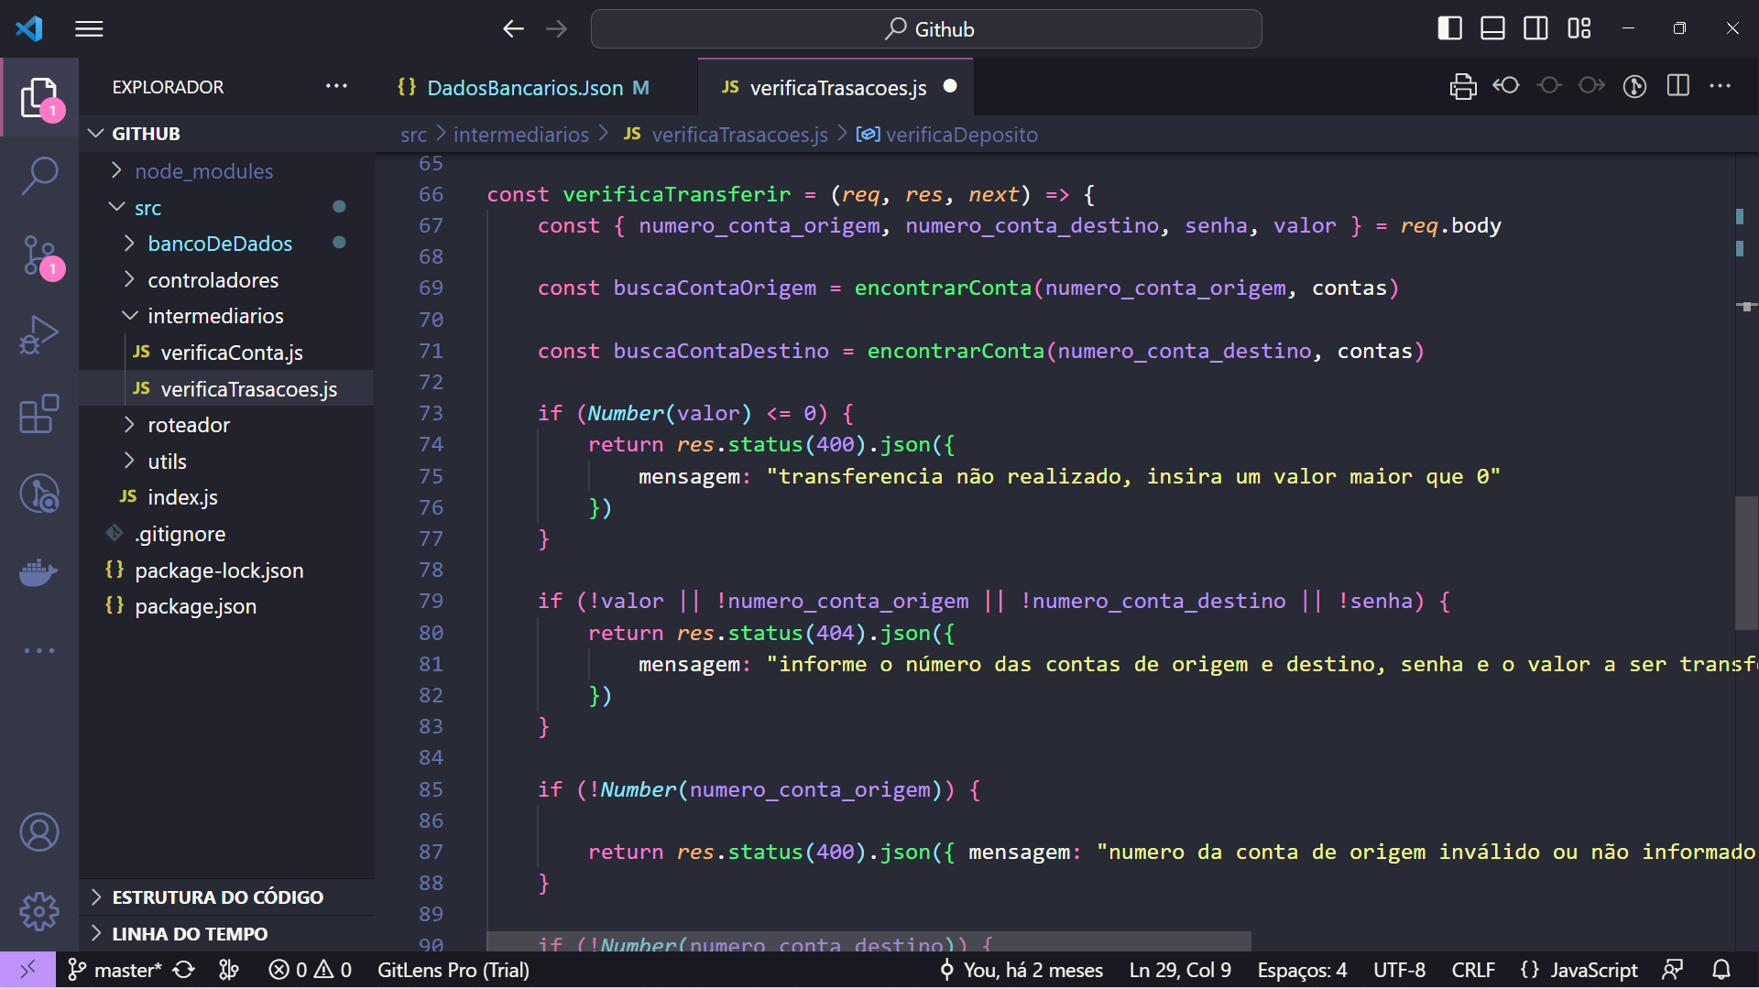Screen dimensions: 1759x989
Task: Click the JavaScript language mode button
Action: (x=1592, y=970)
